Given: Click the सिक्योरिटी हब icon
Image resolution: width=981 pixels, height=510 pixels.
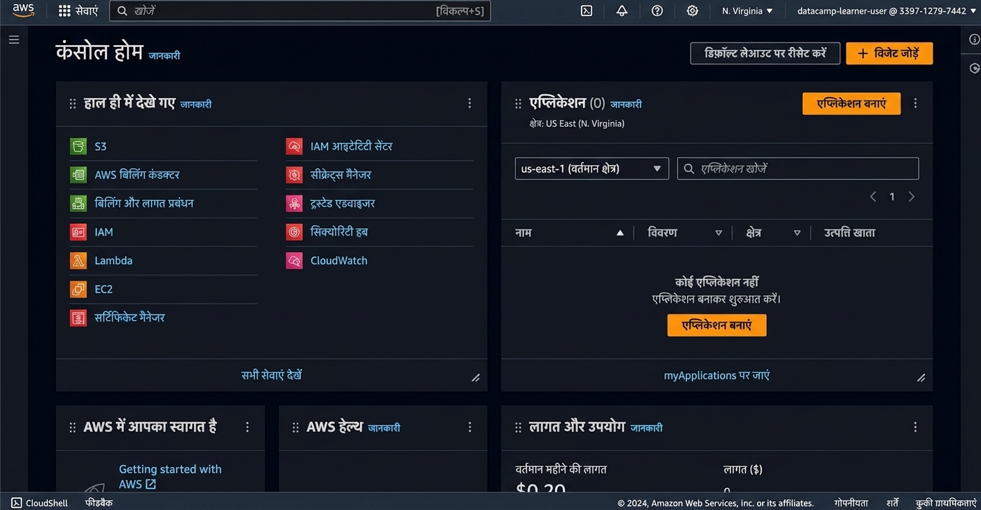Looking at the screenshot, I should pos(295,232).
